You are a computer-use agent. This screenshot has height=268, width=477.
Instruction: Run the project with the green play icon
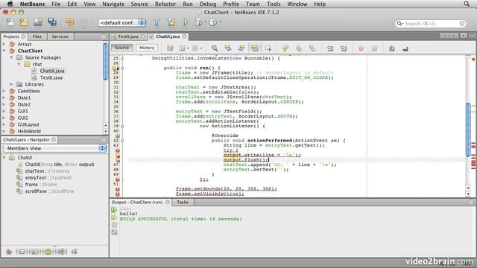pyautogui.click(x=186, y=22)
